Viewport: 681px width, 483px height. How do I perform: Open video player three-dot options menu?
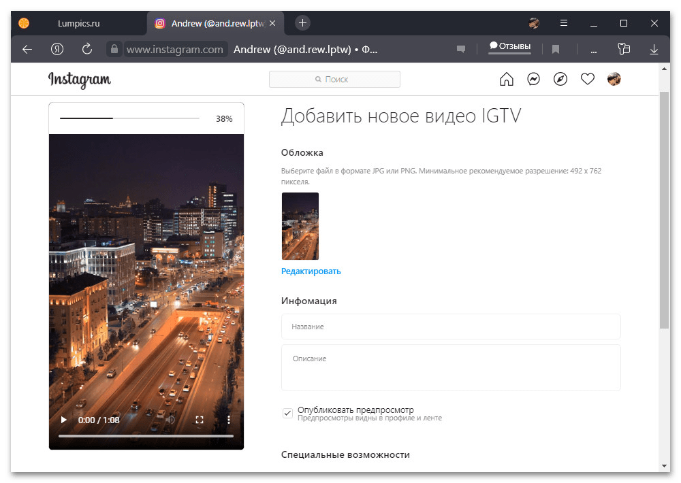point(229,420)
